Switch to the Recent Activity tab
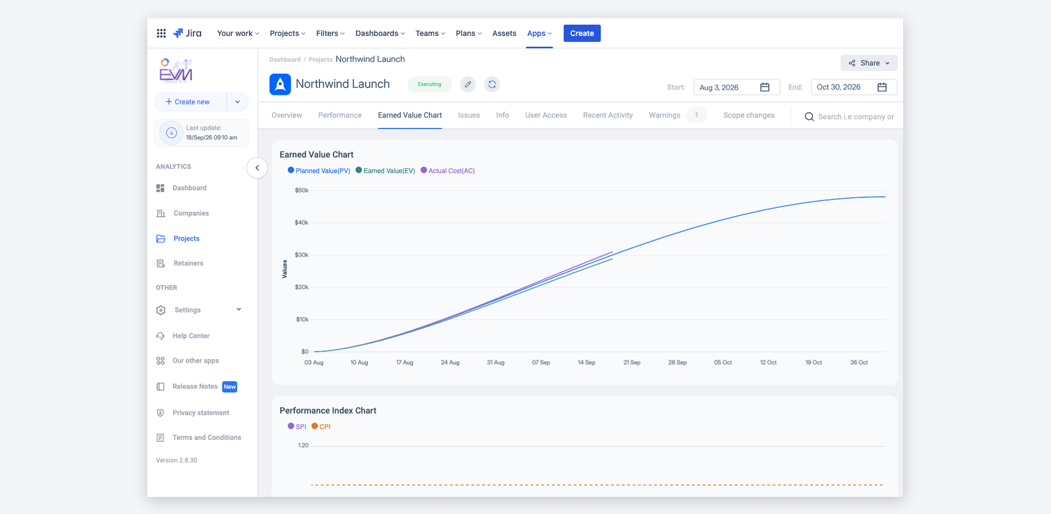The image size is (1051, 514). [x=608, y=115]
